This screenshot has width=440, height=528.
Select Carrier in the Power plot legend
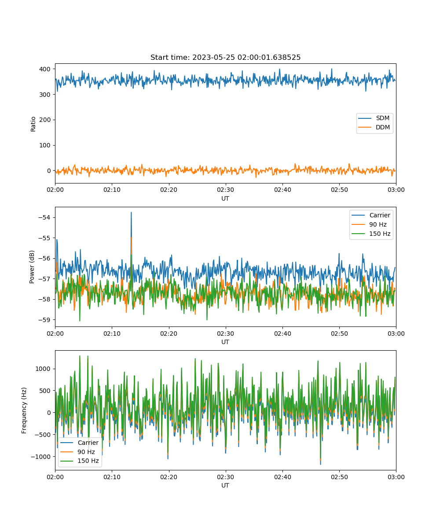point(379,216)
